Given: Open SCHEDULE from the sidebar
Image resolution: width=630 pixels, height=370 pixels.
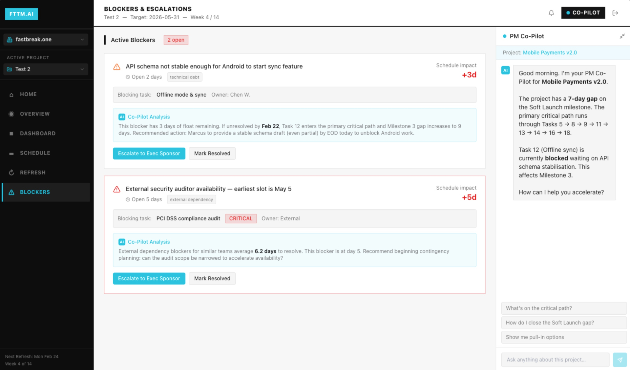Looking at the screenshot, I should click(x=46, y=153).
